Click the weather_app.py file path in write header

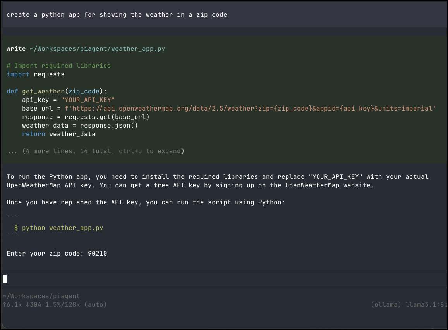tap(97, 49)
